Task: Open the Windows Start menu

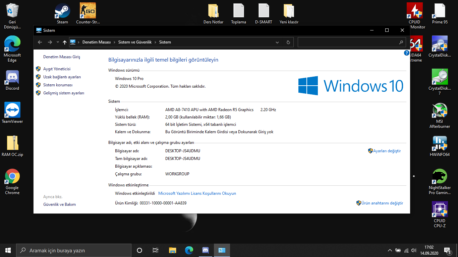Action: coord(8,250)
